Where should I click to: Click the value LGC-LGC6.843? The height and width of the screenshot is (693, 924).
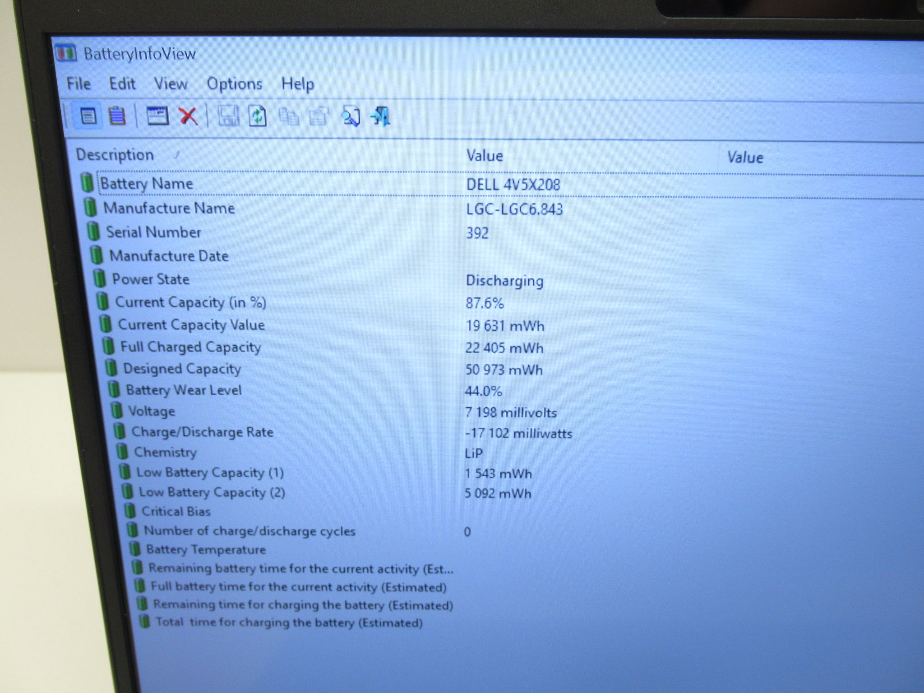coord(515,209)
